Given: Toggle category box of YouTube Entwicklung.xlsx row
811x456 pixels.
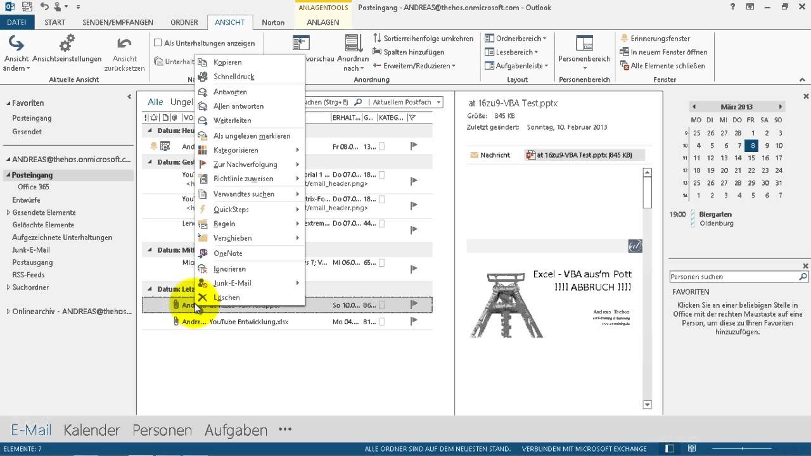Looking at the screenshot, I should [381, 322].
